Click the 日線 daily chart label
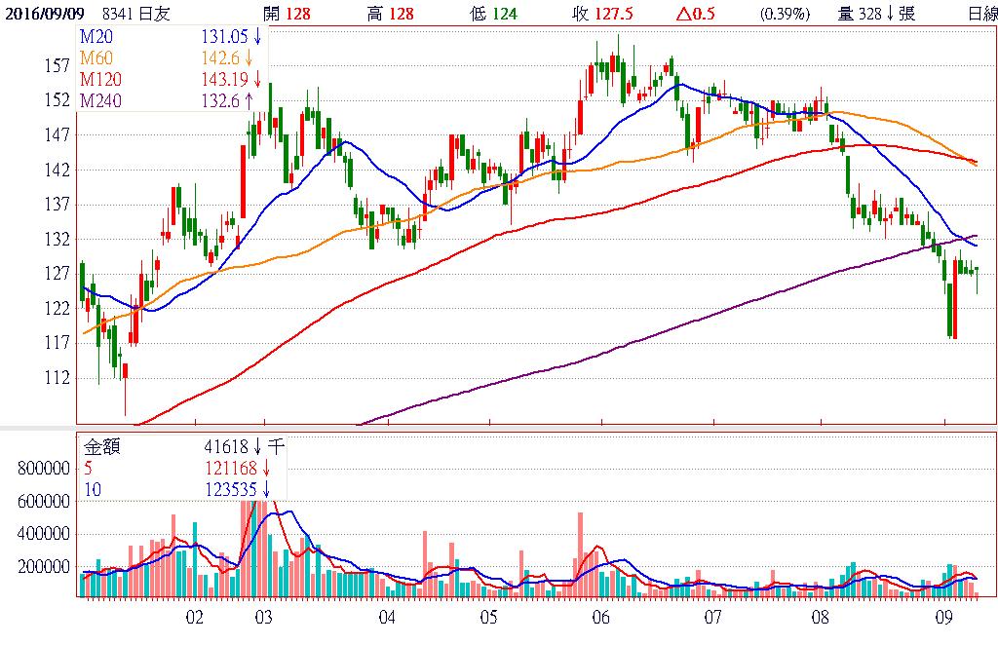Viewport: 998px width, 645px height. pos(981,14)
